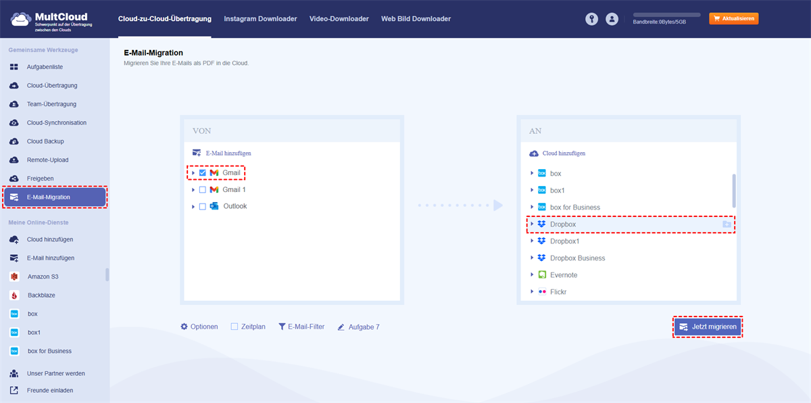Click the Cloud-Synchronisation sidebar icon
This screenshot has width=811, height=403.
pyautogui.click(x=14, y=123)
